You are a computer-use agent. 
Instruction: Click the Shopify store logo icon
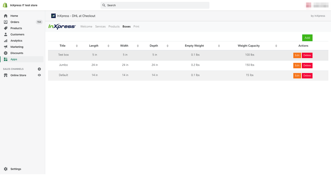pos(5,5)
